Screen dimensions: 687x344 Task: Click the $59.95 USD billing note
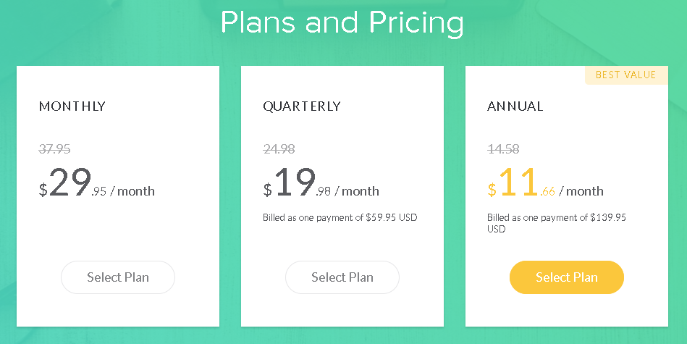click(x=340, y=217)
